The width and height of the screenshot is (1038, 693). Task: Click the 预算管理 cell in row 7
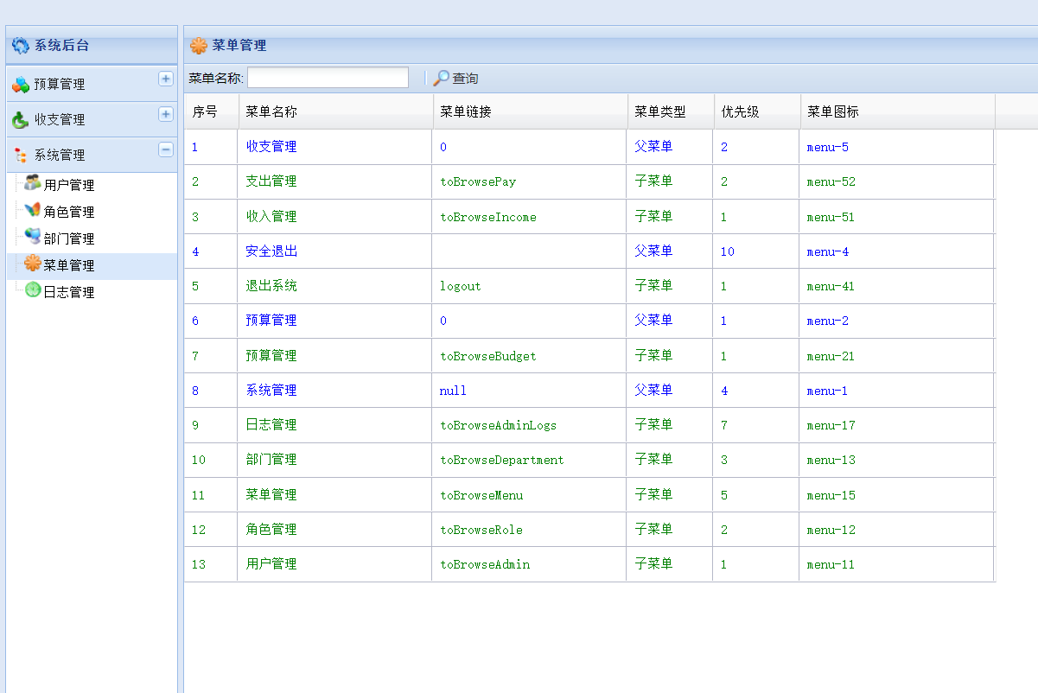click(334, 355)
